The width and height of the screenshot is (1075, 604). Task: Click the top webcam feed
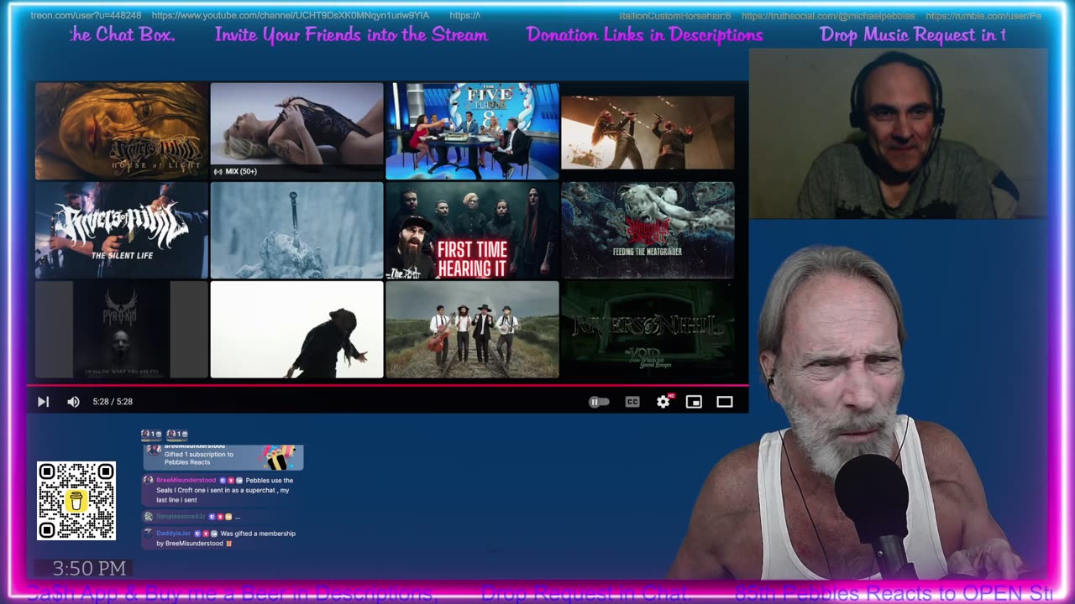(898, 134)
